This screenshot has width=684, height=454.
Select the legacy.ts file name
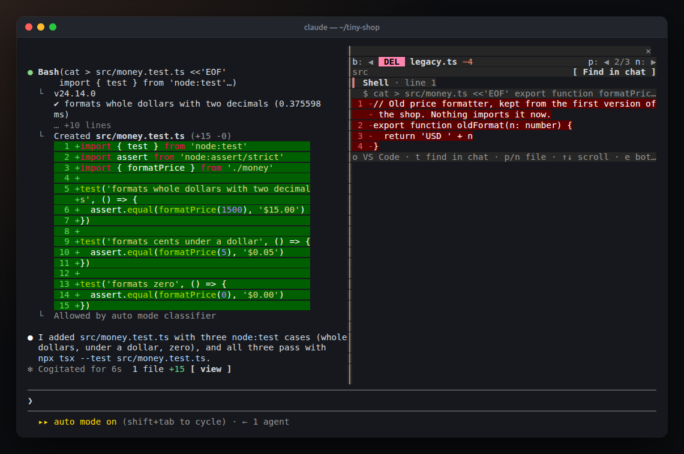[x=433, y=62]
